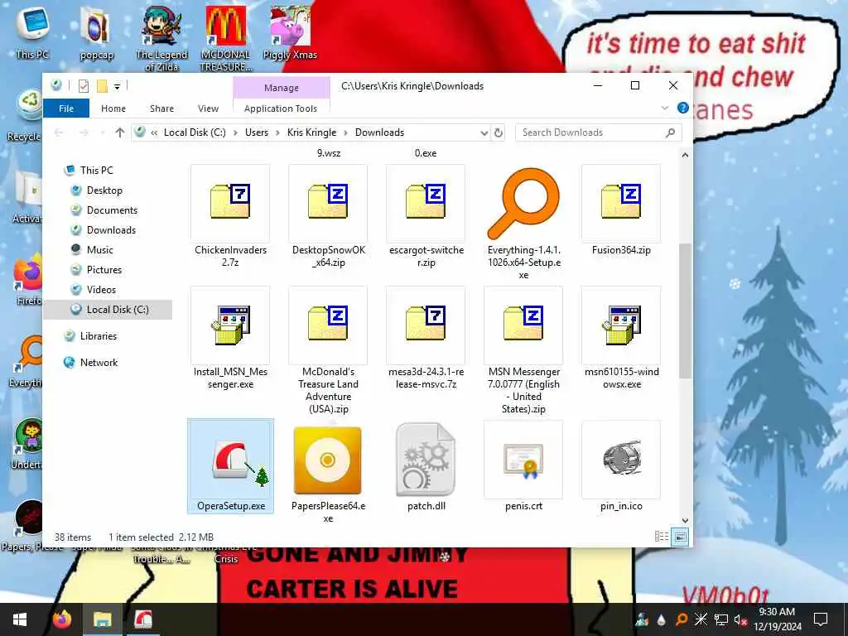Image resolution: width=848 pixels, height=636 pixels.
Task: Go up one folder level
Action: (x=120, y=132)
